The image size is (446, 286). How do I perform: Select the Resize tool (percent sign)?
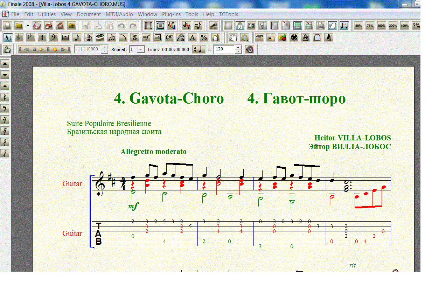coord(204,37)
